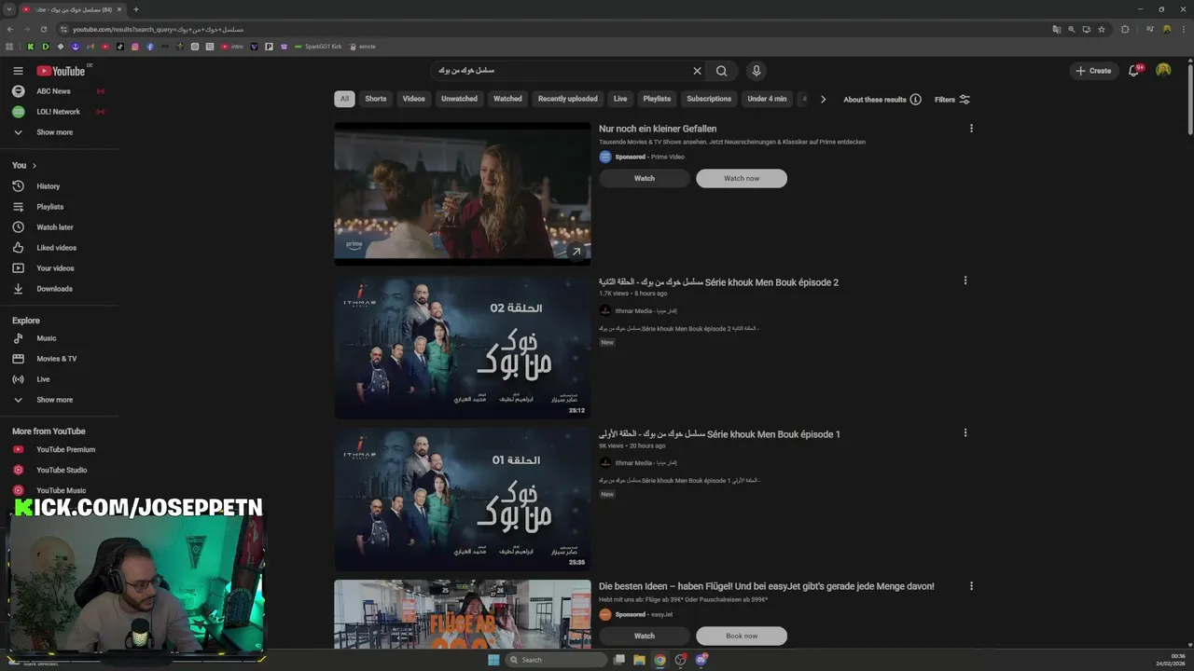Open the LOL! Network subscription channel
The width and height of the screenshot is (1194, 671).
[60, 112]
